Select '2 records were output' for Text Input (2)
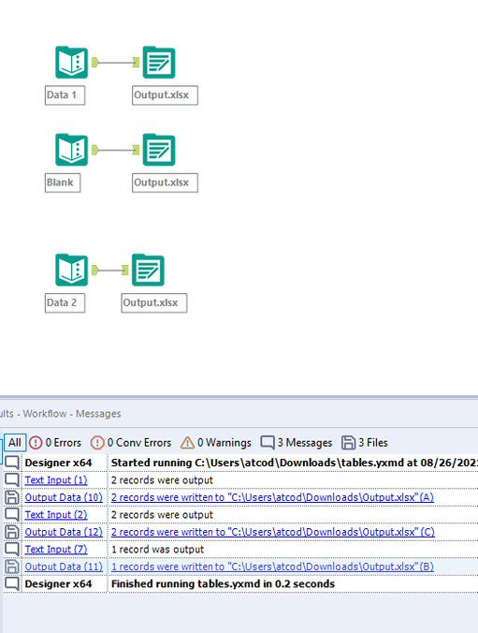Screen dimensions: 478x633 point(162,515)
